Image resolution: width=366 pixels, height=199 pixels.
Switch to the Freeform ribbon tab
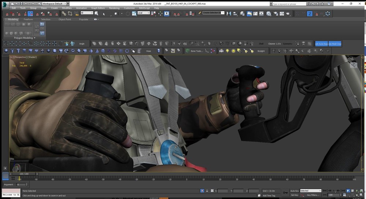pos(28,19)
